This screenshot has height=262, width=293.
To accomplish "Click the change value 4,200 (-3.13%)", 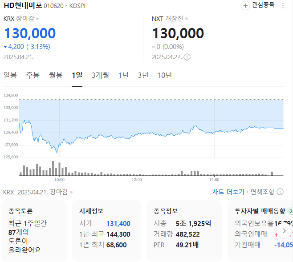I will (x=27, y=47).
